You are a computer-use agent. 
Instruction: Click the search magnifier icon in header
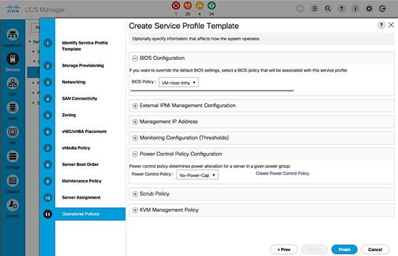tap(328, 9)
